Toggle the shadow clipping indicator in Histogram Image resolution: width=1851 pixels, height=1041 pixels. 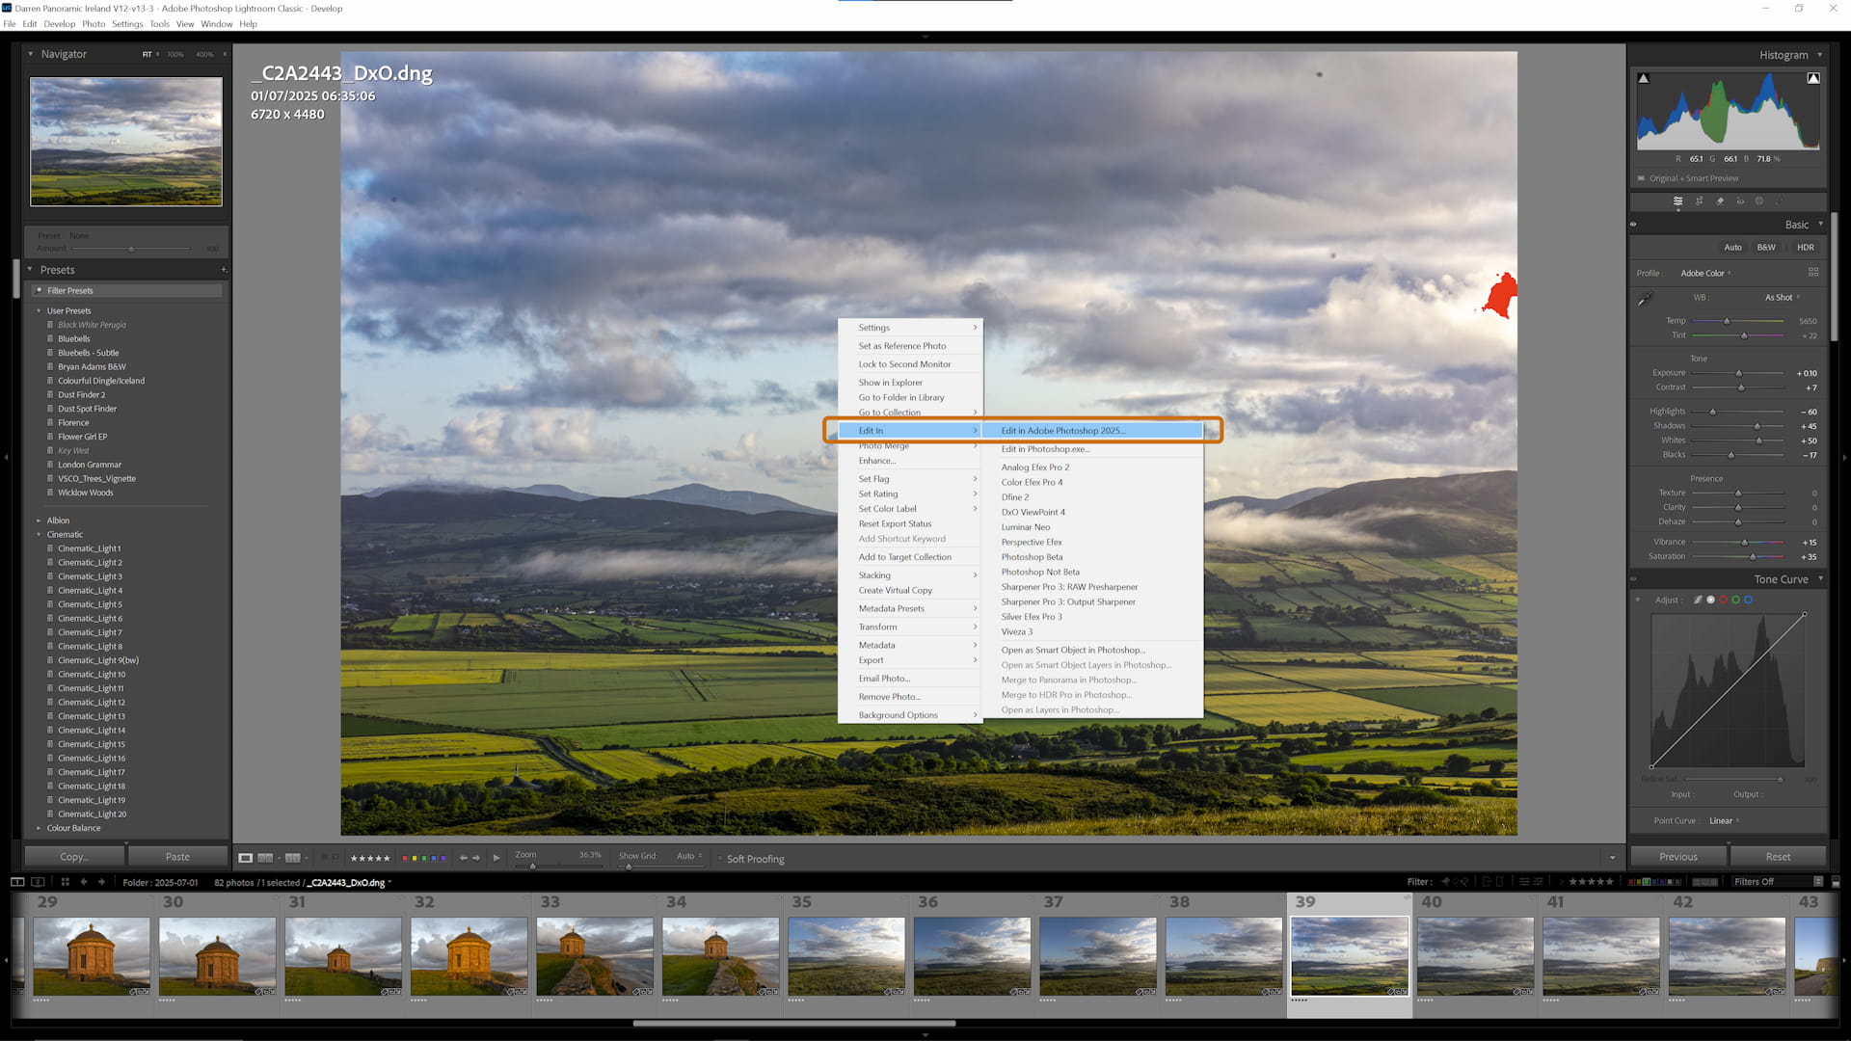1644,78
